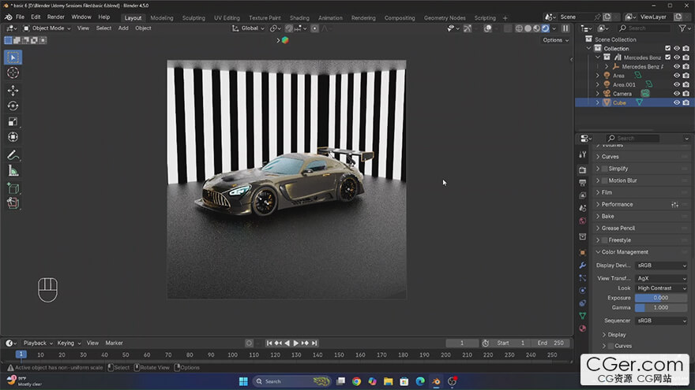
Task: Switch to the Modeling workspace tab
Action: point(162,18)
